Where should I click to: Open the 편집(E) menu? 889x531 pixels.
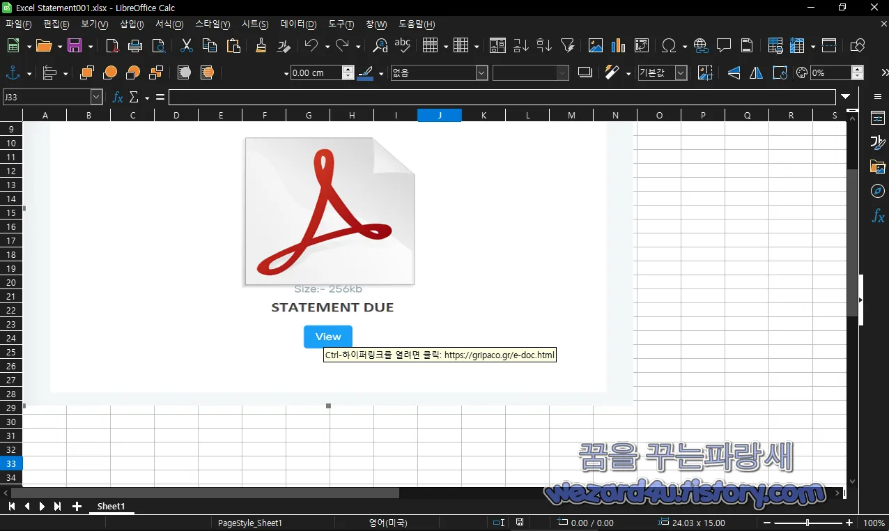[x=56, y=24]
